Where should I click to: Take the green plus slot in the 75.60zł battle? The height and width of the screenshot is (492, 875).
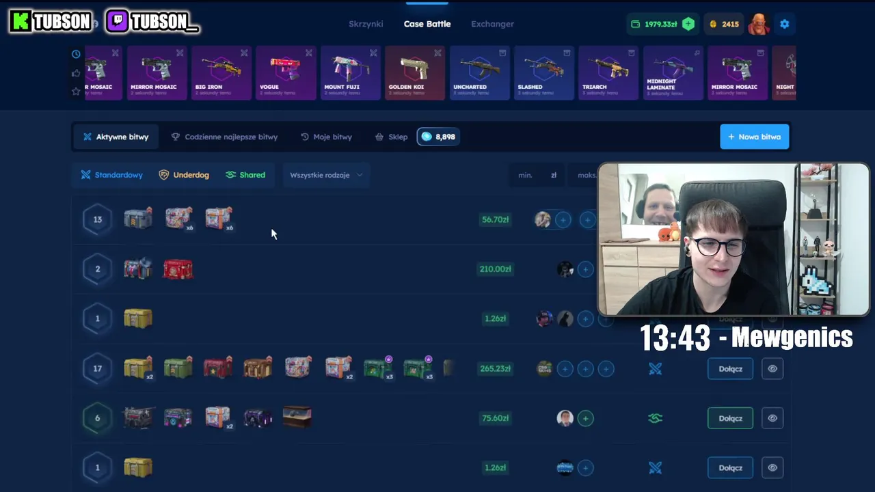point(585,418)
